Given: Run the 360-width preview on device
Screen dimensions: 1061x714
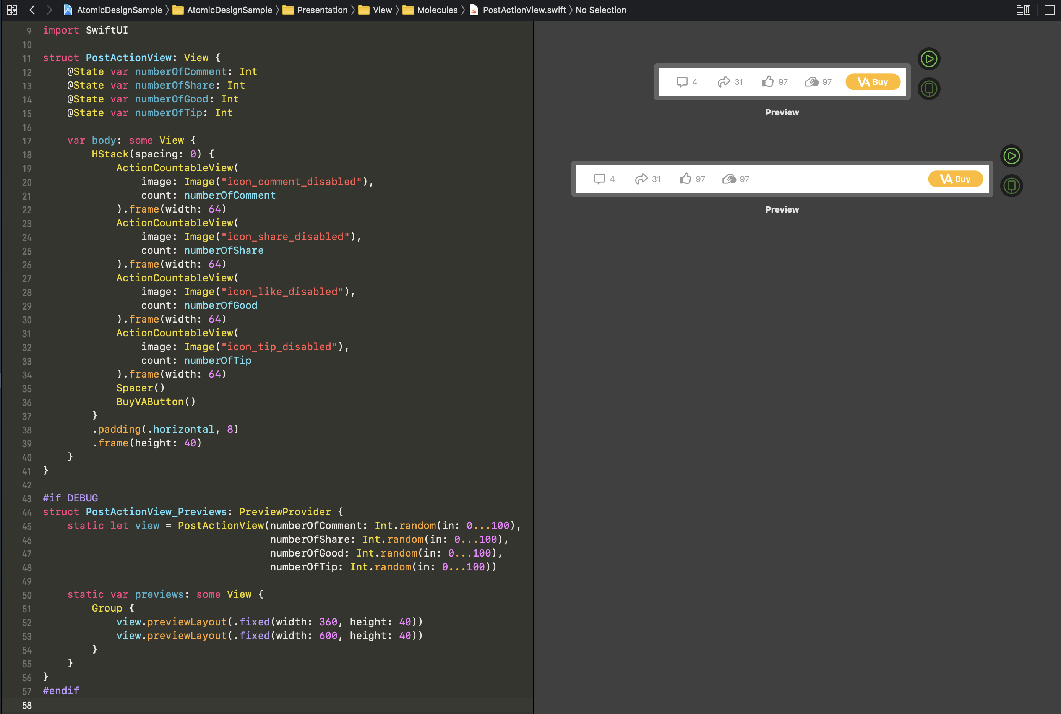Looking at the screenshot, I should [x=929, y=88].
